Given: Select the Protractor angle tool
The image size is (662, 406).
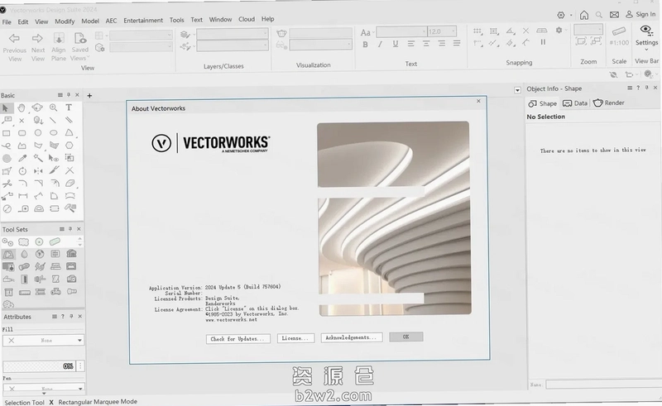Looking at the screenshot, I should click(39, 208).
